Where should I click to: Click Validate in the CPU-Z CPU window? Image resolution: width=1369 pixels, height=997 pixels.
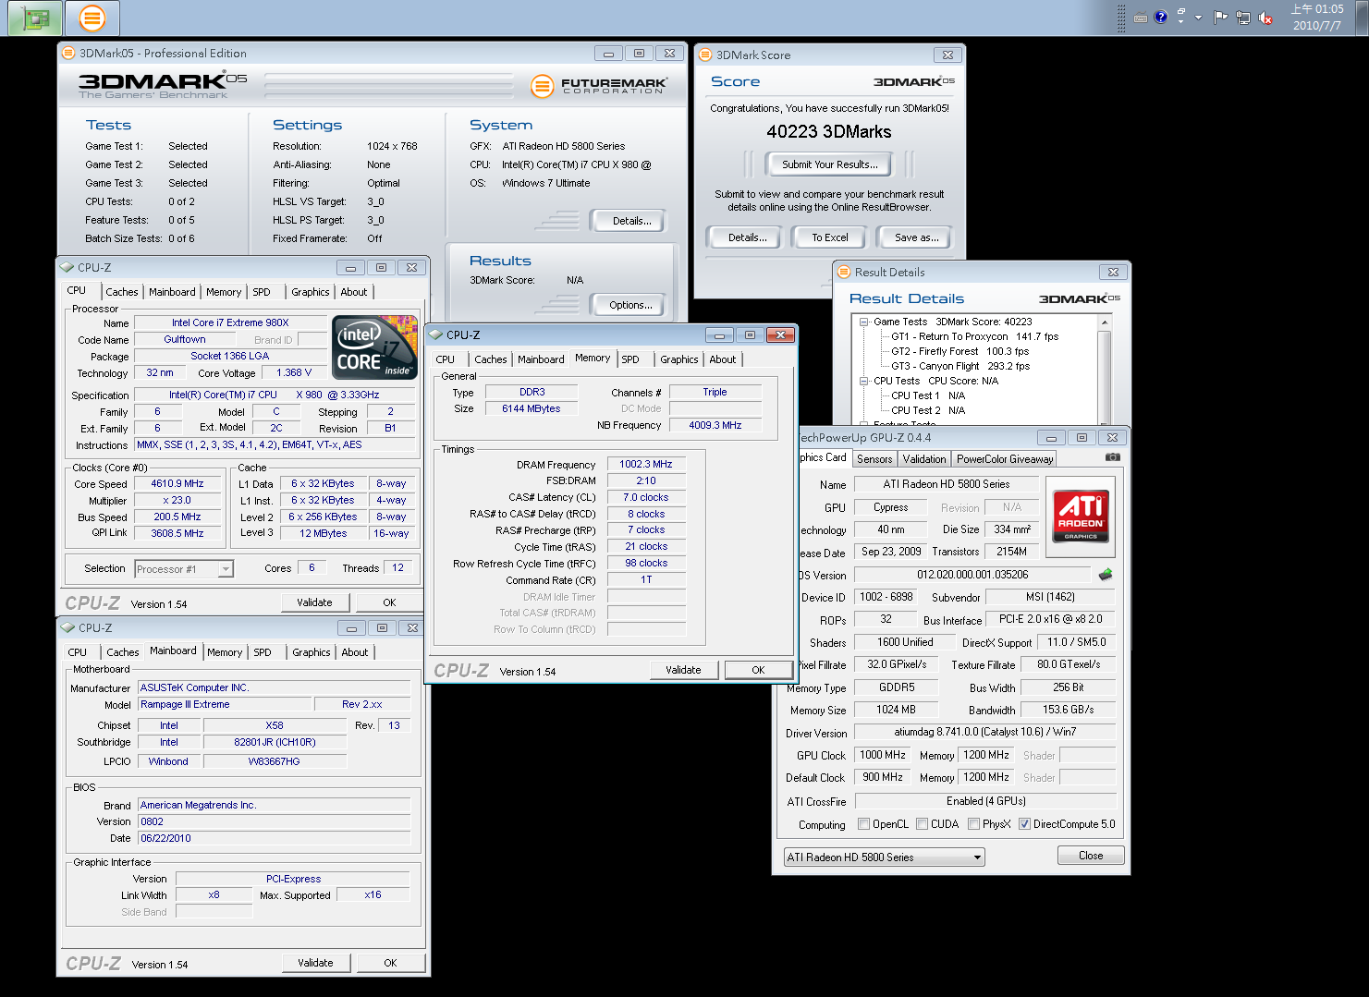(314, 602)
